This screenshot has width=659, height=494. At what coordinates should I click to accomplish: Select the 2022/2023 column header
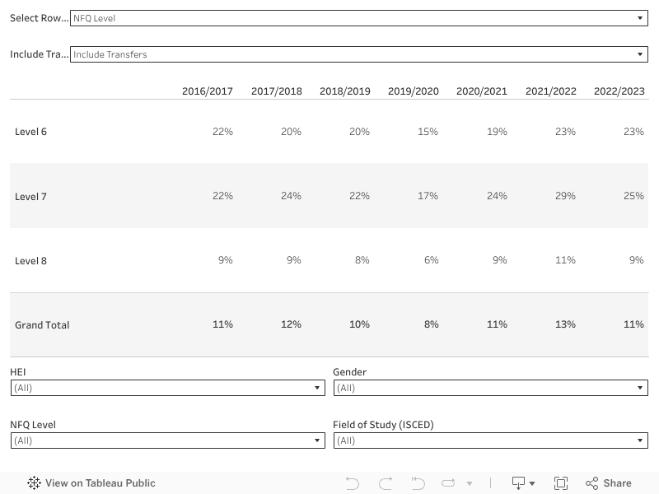point(619,91)
